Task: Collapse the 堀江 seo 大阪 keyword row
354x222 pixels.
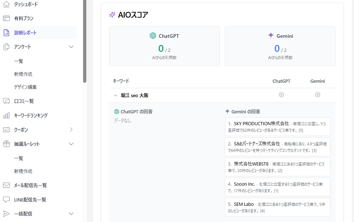Action: point(115,95)
